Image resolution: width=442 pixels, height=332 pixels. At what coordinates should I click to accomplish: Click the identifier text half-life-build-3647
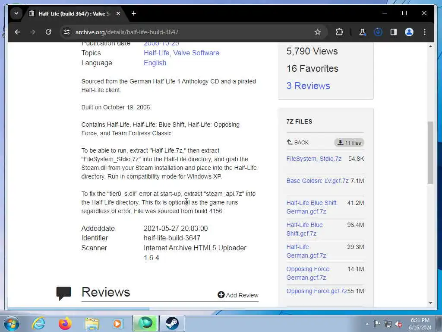tap(172, 238)
